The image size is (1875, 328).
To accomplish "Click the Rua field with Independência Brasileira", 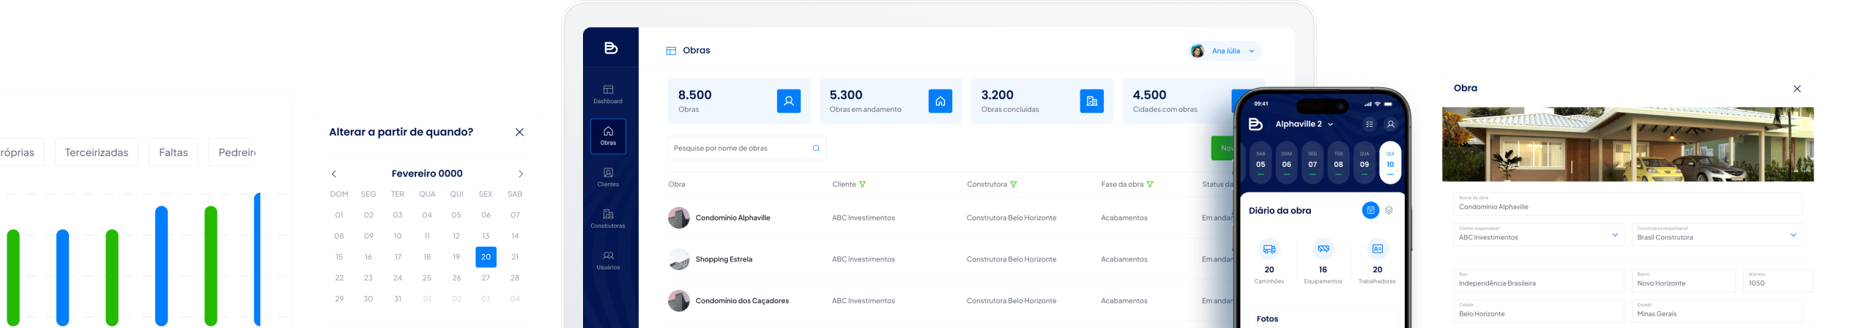I will pyautogui.click(x=1538, y=280).
